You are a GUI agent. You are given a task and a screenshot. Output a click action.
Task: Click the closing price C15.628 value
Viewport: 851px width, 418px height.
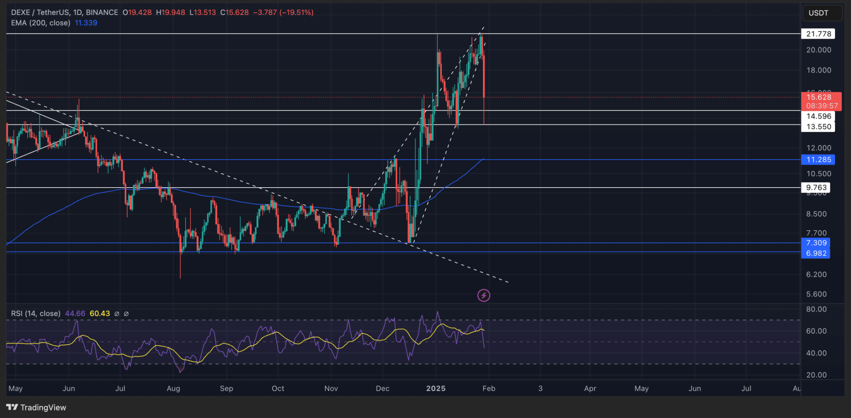(234, 12)
